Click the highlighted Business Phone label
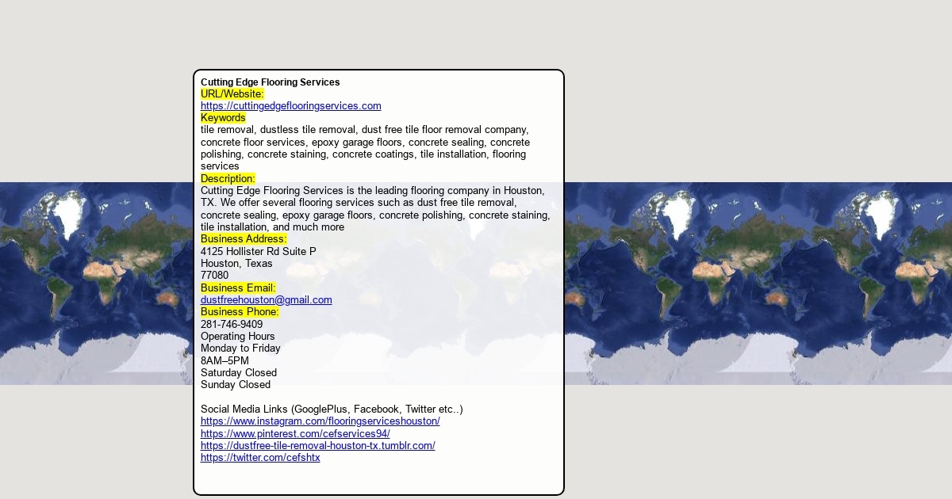This screenshot has width=952, height=499. (x=240, y=312)
